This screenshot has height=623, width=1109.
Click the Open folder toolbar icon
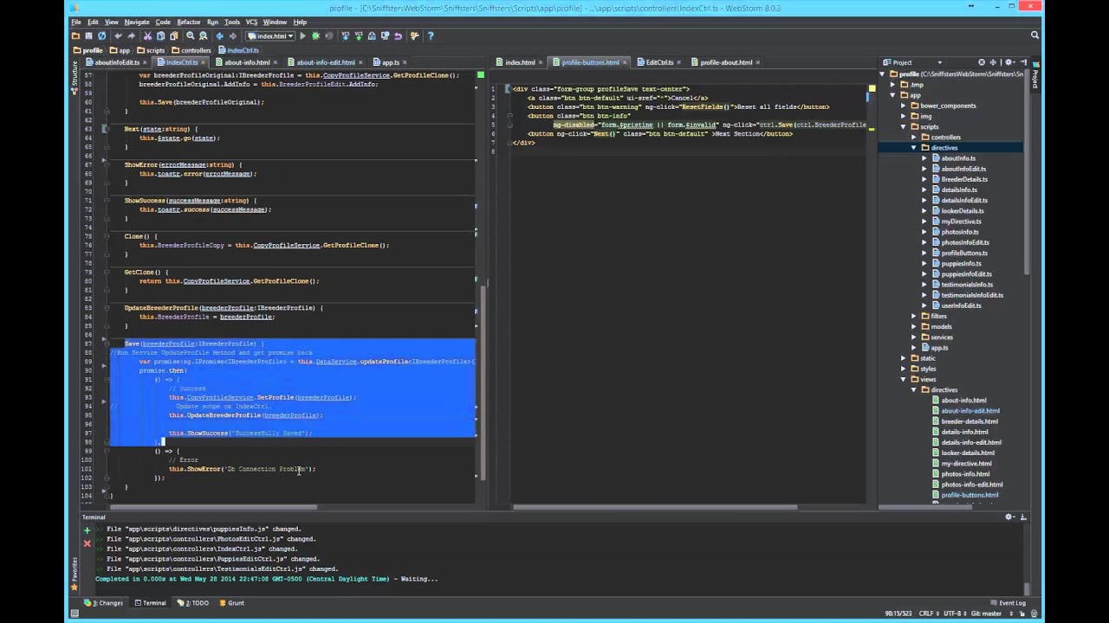coord(75,35)
